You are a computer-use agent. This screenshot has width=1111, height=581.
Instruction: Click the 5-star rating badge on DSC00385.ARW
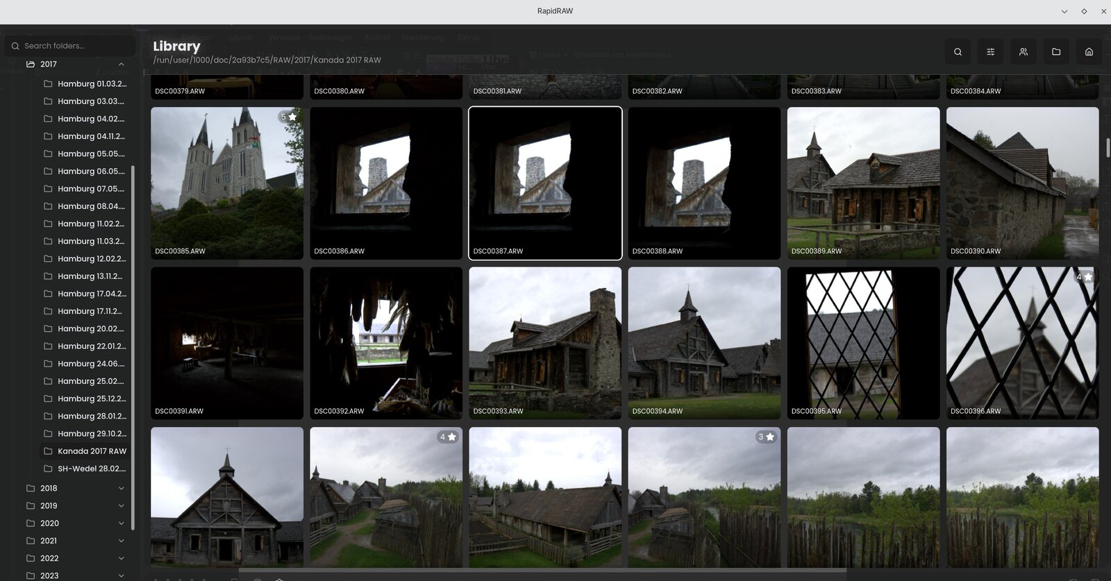point(288,117)
